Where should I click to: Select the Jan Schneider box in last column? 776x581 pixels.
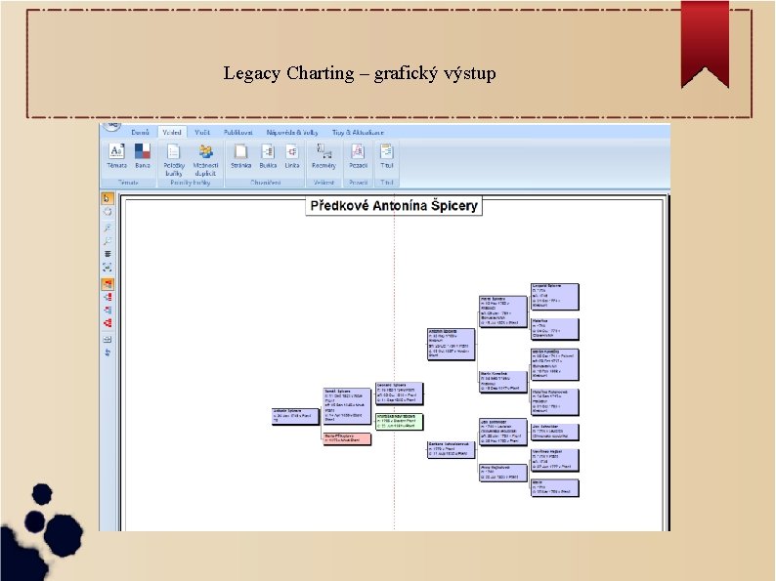pos(554,432)
